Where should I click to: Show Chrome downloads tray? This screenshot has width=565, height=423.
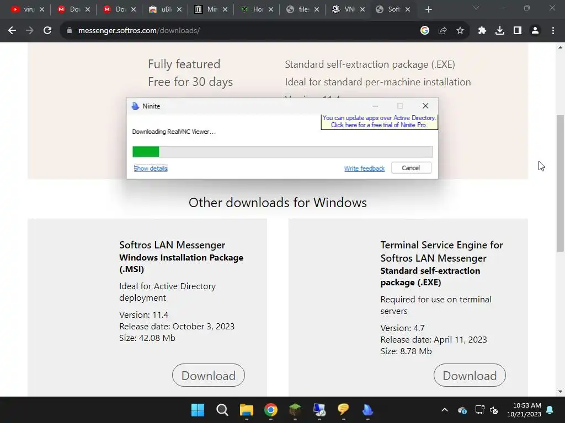500,31
